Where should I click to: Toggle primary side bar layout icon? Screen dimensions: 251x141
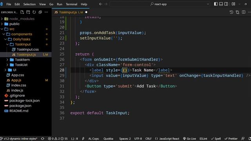216,4
